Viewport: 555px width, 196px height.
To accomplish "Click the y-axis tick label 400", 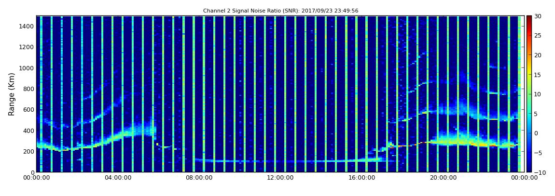I will click(x=28, y=131).
